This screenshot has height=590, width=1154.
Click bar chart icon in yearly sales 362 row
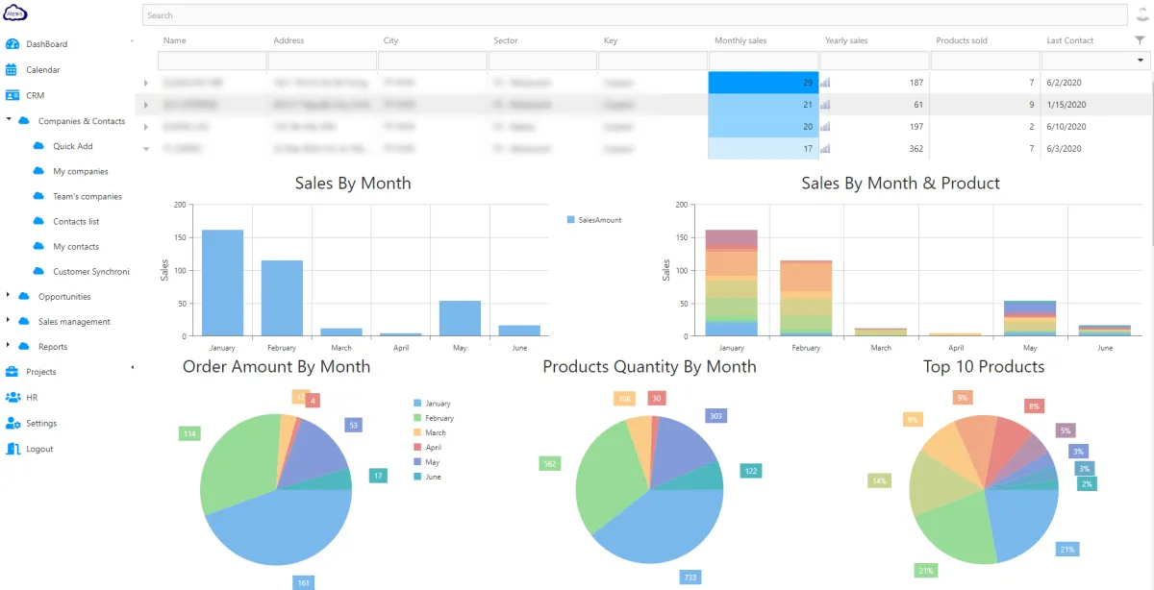[x=825, y=149]
